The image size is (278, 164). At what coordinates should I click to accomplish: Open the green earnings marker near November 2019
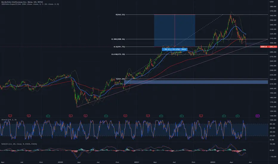(48, 116)
